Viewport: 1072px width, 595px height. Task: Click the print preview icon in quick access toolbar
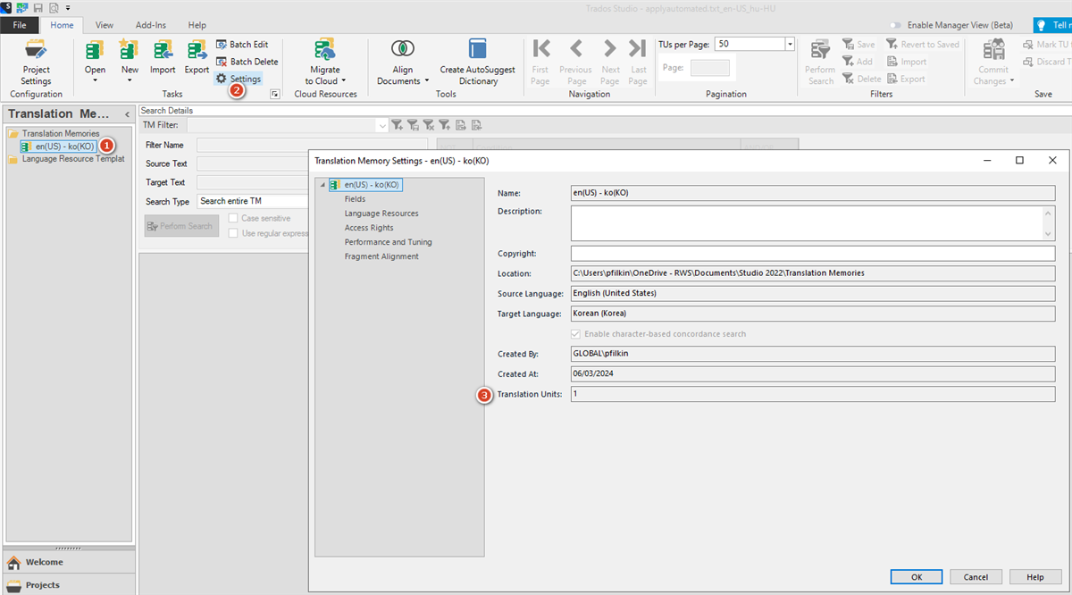click(x=54, y=7)
